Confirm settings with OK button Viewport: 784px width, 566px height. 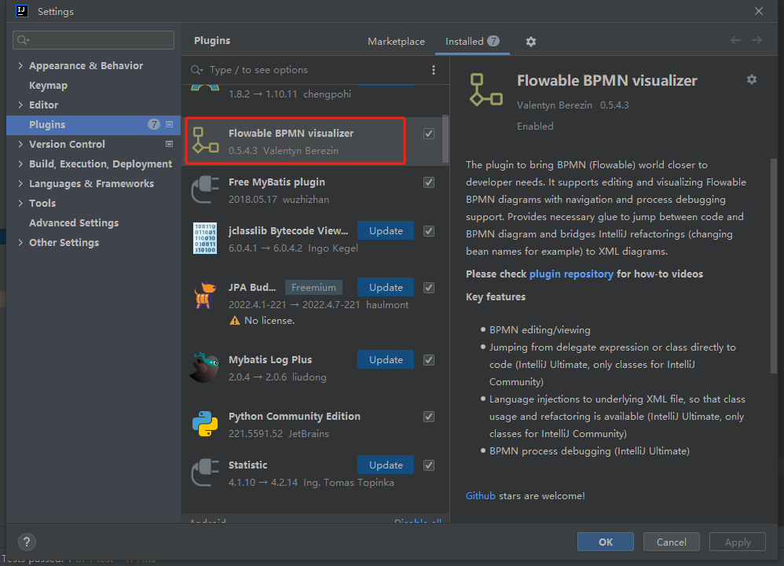click(606, 542)
